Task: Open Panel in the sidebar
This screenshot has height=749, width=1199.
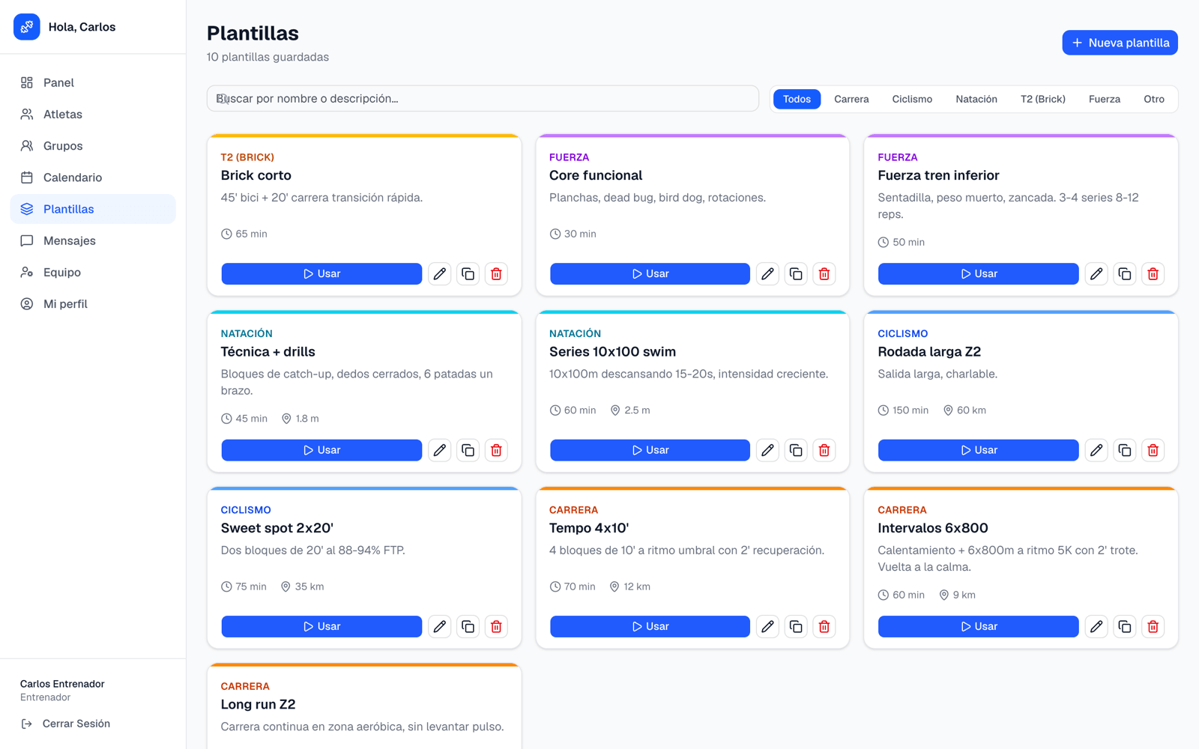Action: [93, 82]
